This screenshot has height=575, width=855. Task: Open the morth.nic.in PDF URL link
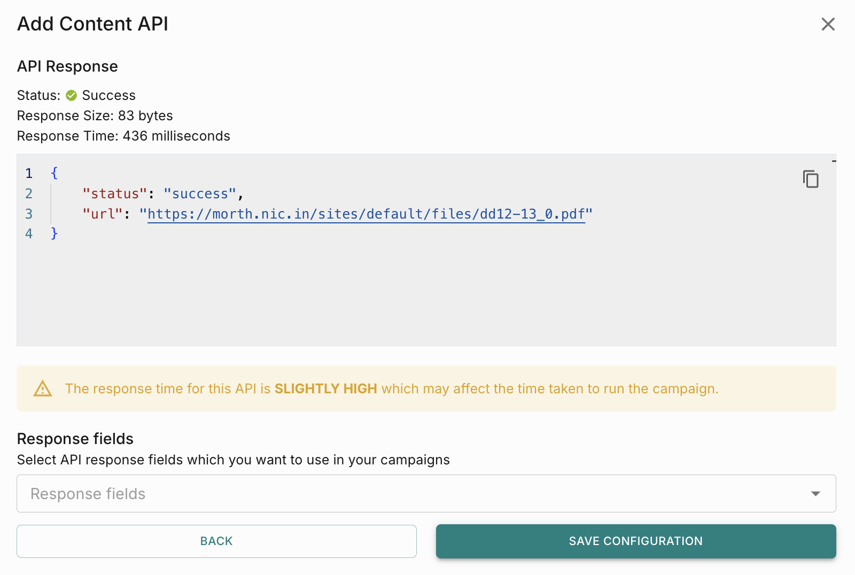click(366, 214)
